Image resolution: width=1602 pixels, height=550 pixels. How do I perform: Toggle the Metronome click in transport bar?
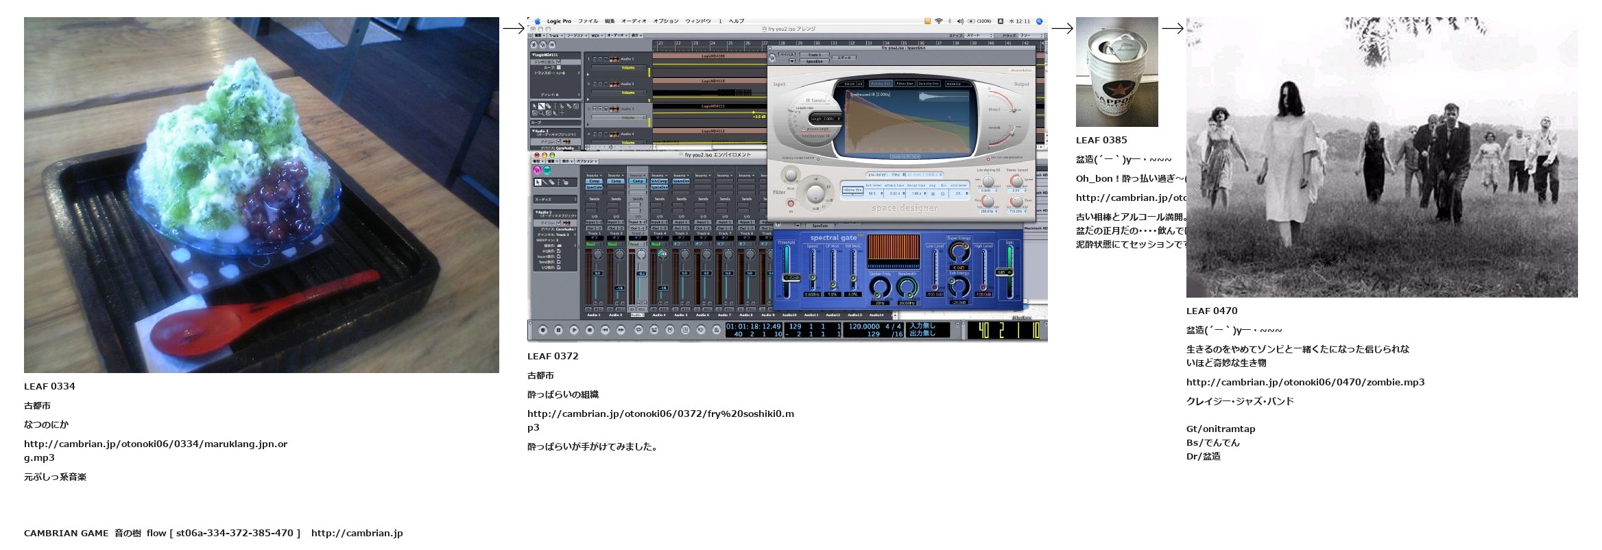(717, 330)
